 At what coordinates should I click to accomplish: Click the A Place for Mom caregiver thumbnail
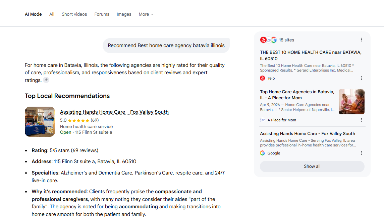pyautogui.click(x=351, y=102)
